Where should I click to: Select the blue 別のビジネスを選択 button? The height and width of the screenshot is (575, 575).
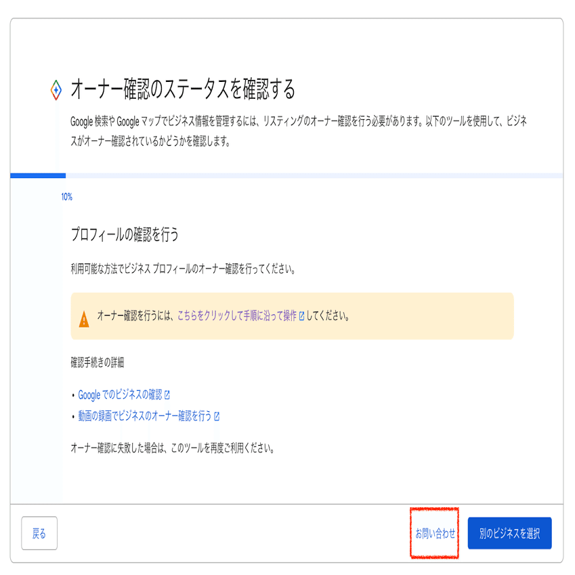509,533
